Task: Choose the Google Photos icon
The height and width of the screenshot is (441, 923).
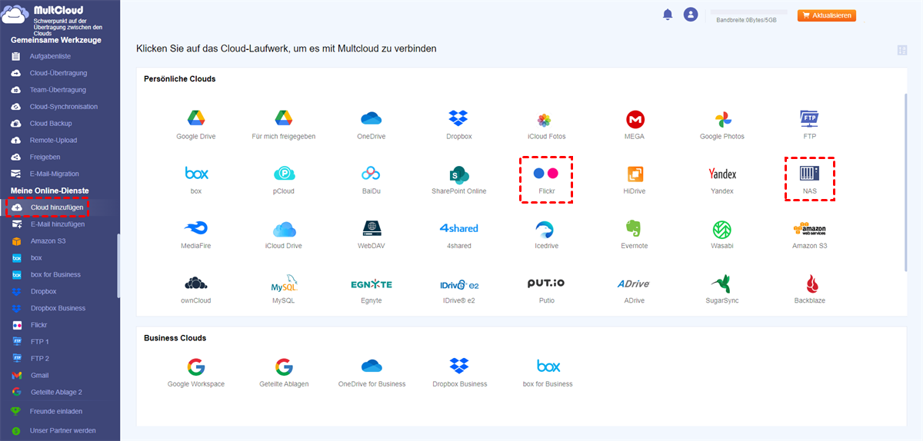Action: click(x=722, y=119)
